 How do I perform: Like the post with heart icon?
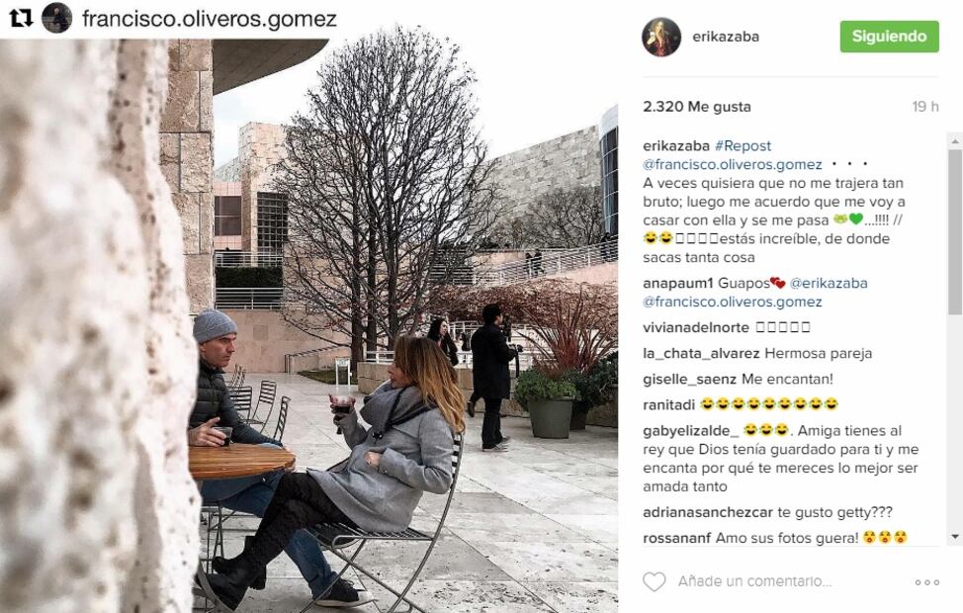pos(655,581)
